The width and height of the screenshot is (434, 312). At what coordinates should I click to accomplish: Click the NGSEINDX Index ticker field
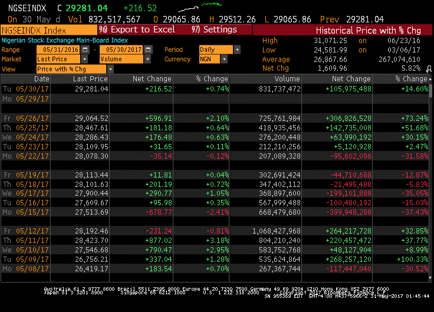[x=49, y=30]
